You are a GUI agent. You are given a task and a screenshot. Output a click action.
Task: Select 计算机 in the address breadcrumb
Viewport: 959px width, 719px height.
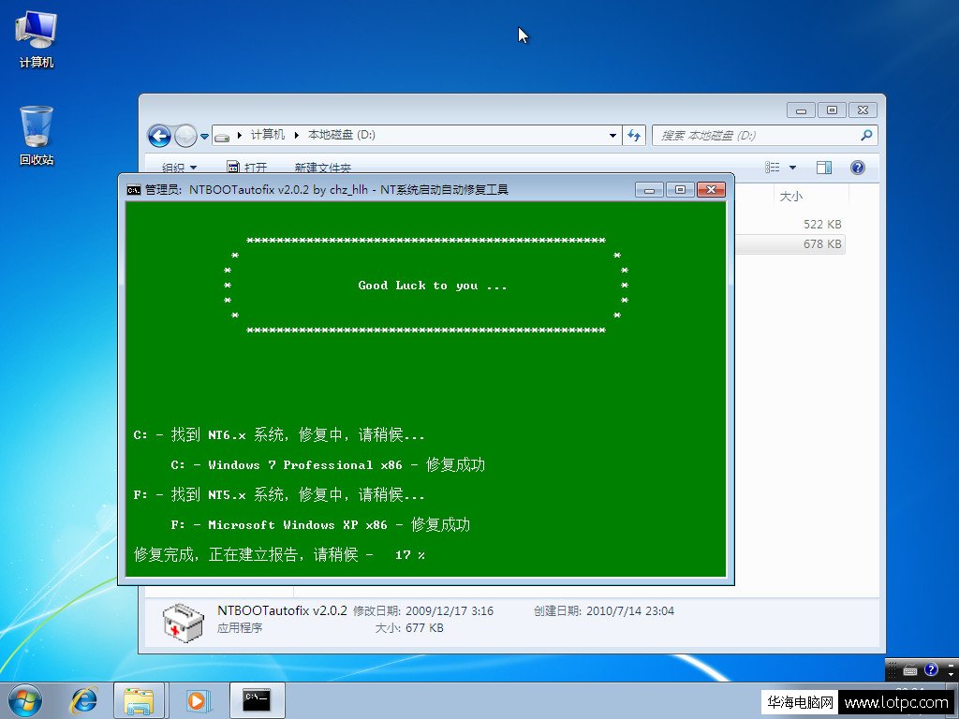268,135
